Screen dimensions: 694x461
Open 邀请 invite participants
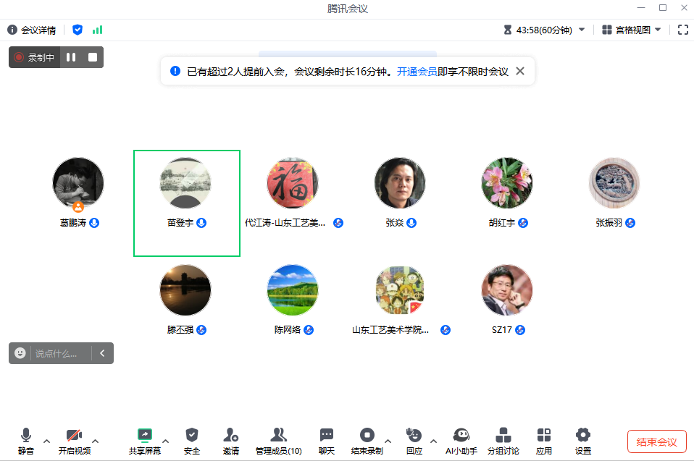[x=230, y=441]
